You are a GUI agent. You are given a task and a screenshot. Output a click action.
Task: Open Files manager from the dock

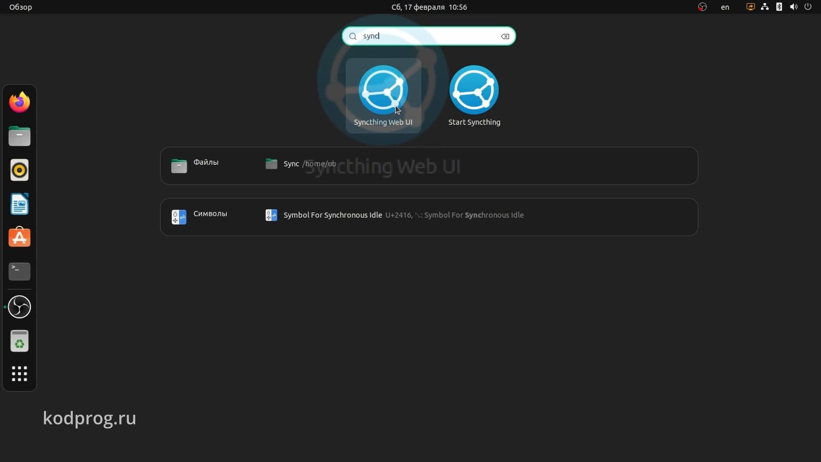[x=19, y=136]
